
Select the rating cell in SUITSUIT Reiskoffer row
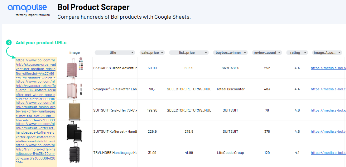pyautogui.click(x=297, y=110)
